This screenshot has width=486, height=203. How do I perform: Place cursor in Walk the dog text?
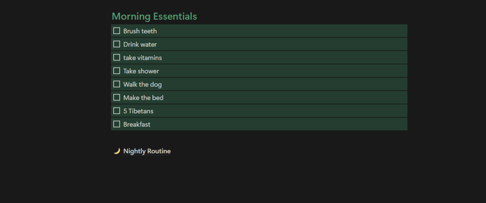point(142,84)
